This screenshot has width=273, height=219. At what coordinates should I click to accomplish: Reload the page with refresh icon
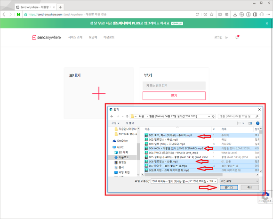pos(197,15)
